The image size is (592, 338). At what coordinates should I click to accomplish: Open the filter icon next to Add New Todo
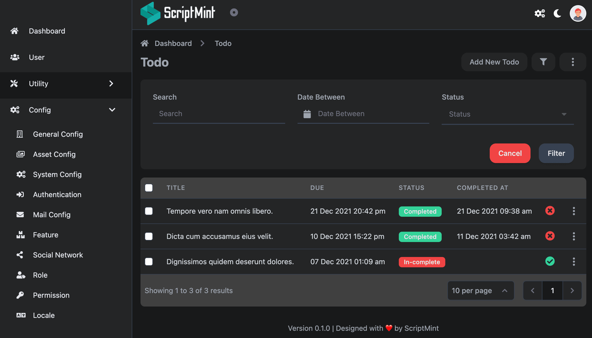(x=543, y=62)
